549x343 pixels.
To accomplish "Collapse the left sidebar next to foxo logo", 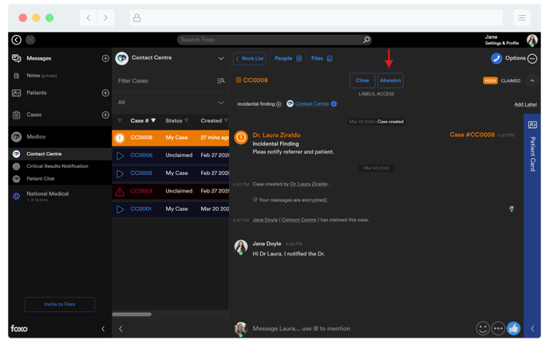I will coord(103,329).
